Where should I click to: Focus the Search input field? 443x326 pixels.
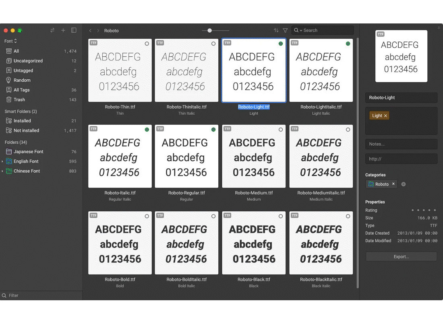click(323, 30)
